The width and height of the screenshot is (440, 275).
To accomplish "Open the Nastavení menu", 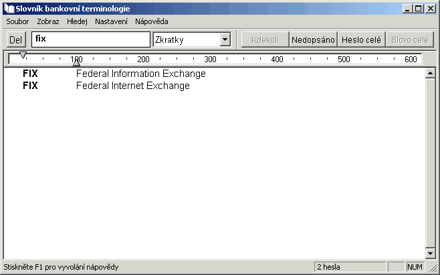I will tap(111, 21).
